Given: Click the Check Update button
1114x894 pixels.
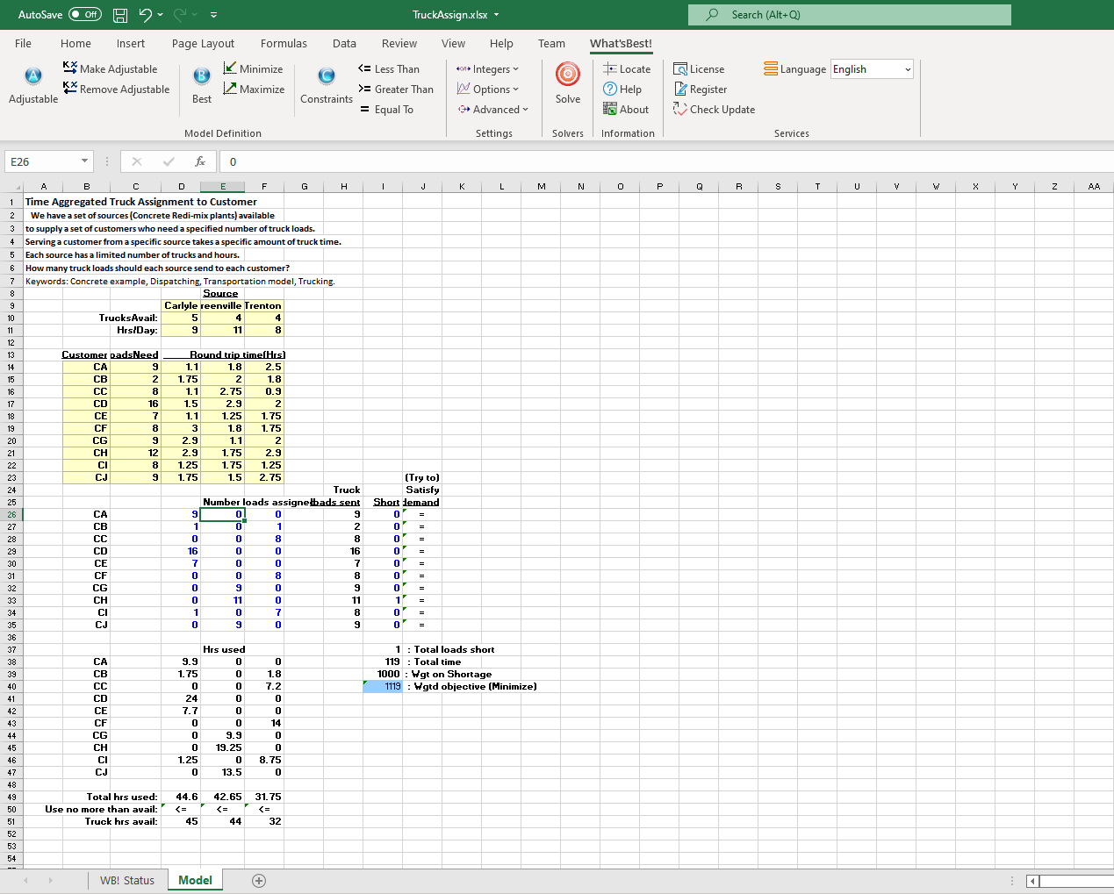Looking at the screenshot, I should pyautogui.click(x=714, y=109).
